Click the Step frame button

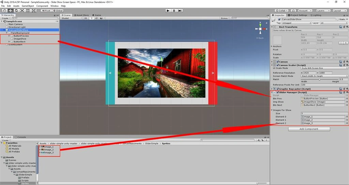point(180,11)
